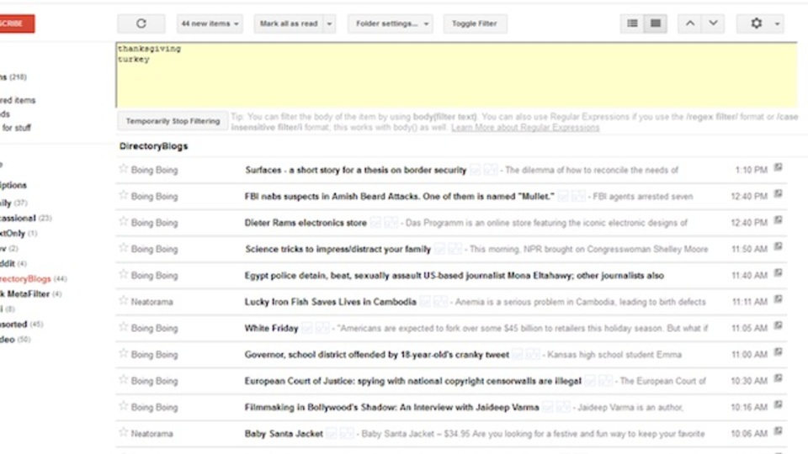The height and width of the screenshot is (454, 808).
Task: Open original link for Filmmaking in Bollywood item
Action: tap(778, 404)
